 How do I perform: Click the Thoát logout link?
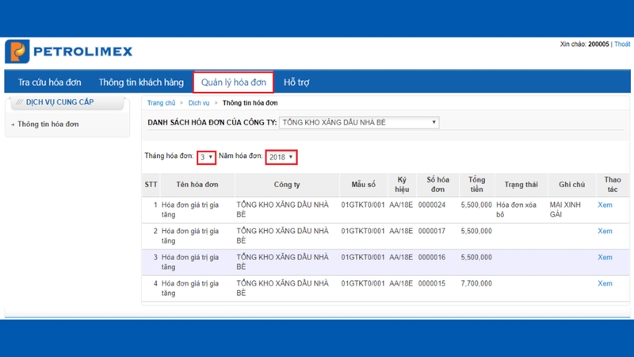[622, 44]
